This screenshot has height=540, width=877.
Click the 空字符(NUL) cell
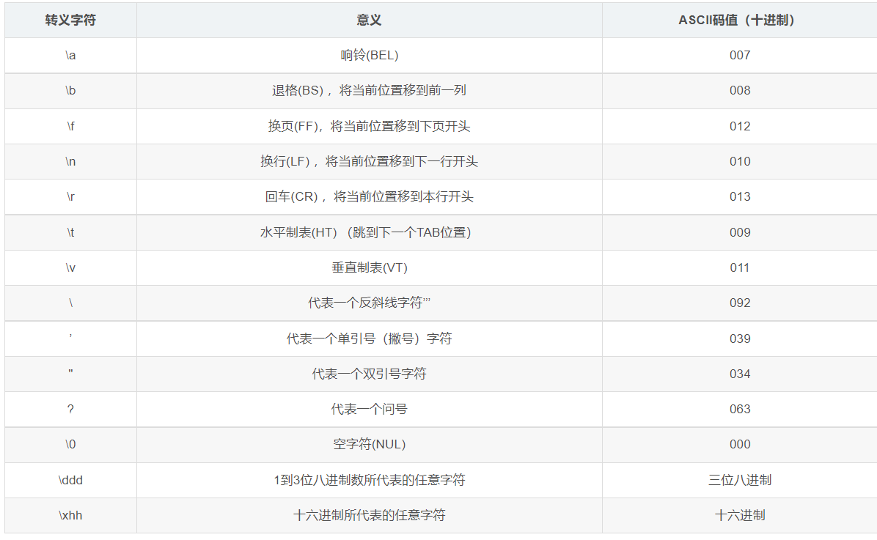(x=369, y=445)
